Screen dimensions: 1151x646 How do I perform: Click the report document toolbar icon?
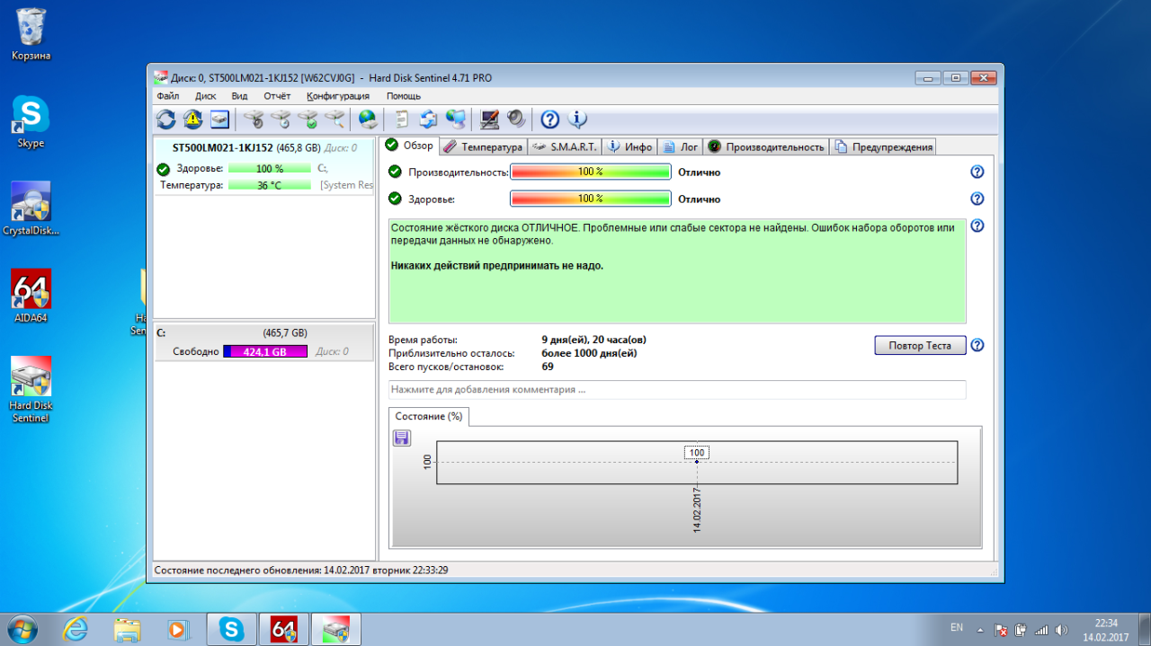[402, 119]
